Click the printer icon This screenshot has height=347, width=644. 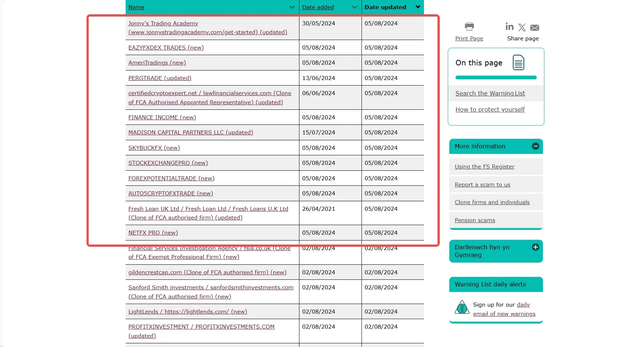pyautogui.click(x=469, y=26)
